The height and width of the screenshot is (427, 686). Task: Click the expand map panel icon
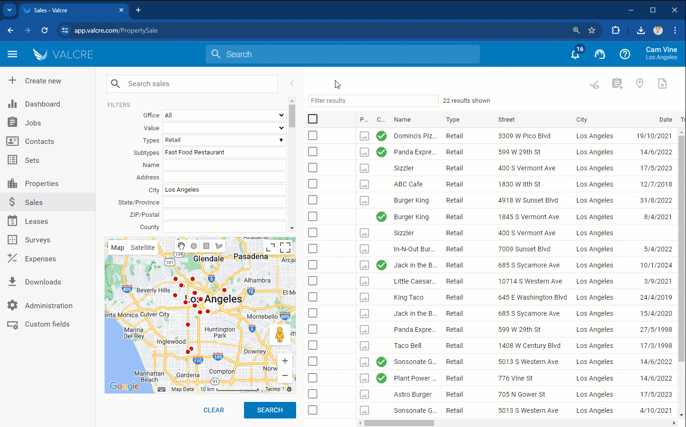(x=271, y=247)
